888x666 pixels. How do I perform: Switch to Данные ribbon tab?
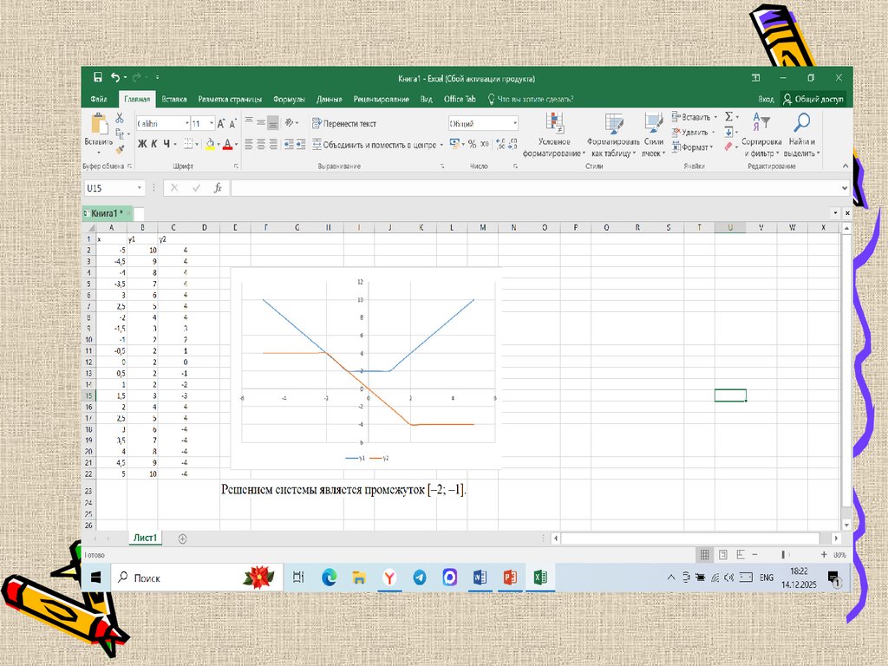pos(329,99)
